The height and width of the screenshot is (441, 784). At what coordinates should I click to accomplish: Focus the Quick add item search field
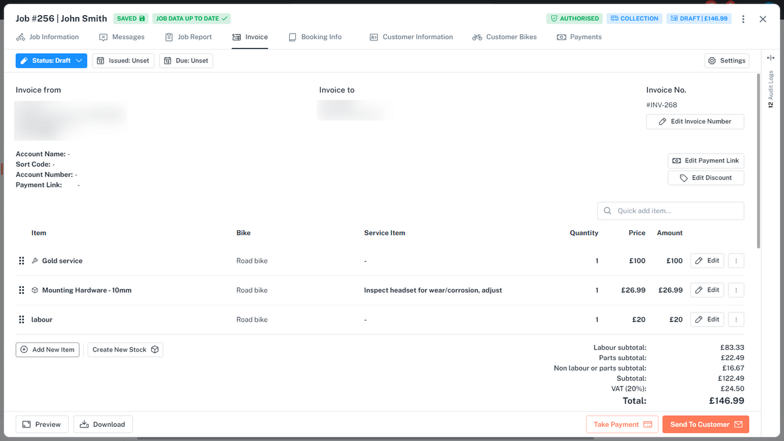click(x=671, y=211)
